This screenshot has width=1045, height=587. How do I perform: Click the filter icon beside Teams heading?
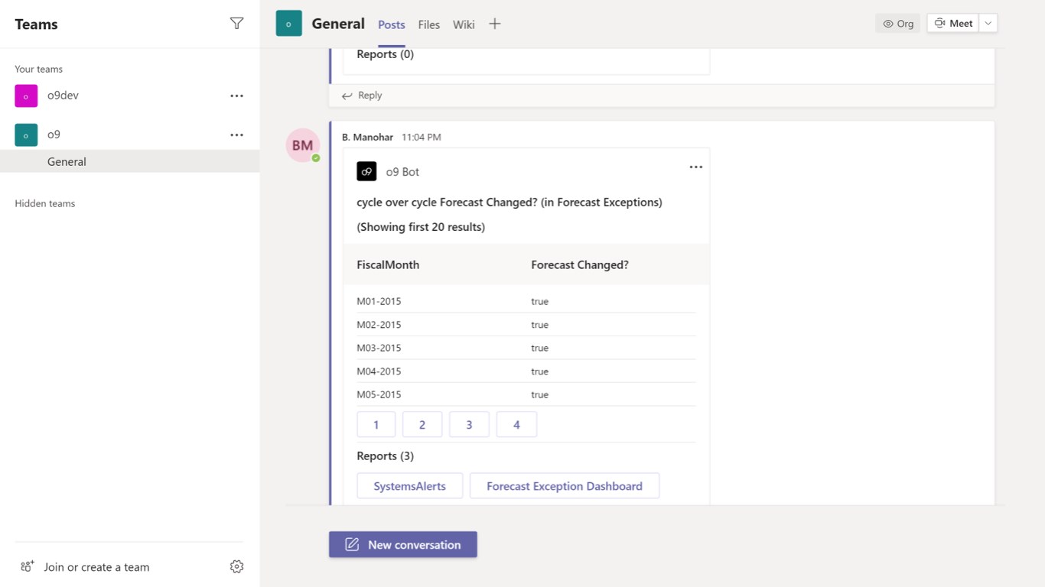click(236, 24)
